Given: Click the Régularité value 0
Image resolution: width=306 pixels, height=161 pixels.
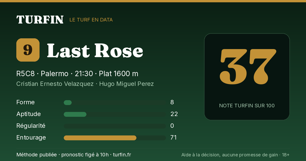Looking at the screenshot, I should [x=172, y=126].
